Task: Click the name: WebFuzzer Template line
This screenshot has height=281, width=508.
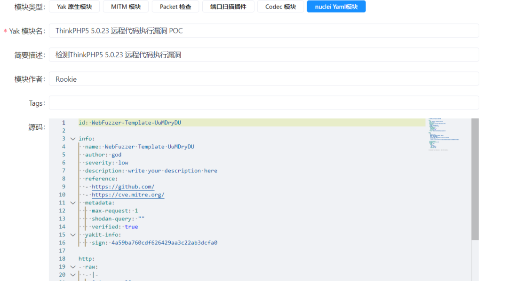Action: point(140,147)
